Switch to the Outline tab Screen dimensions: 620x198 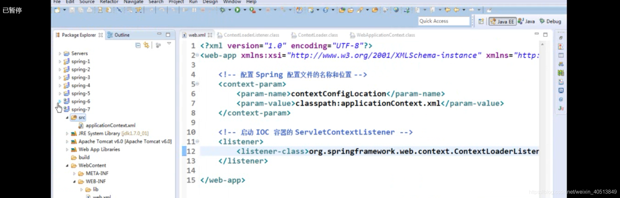coord(118,35)
